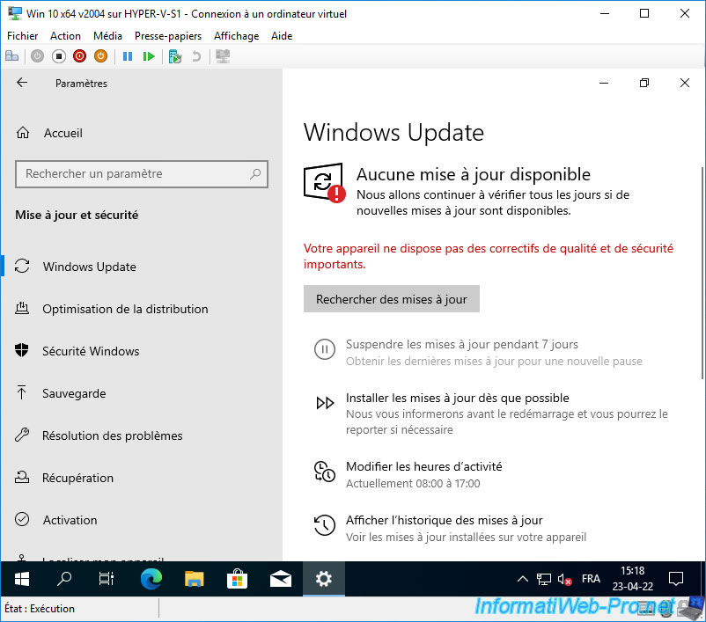Screen dimensions: 706x622
Task: Click the fast-forward icon beside Installer
Action: coord(325,403)
